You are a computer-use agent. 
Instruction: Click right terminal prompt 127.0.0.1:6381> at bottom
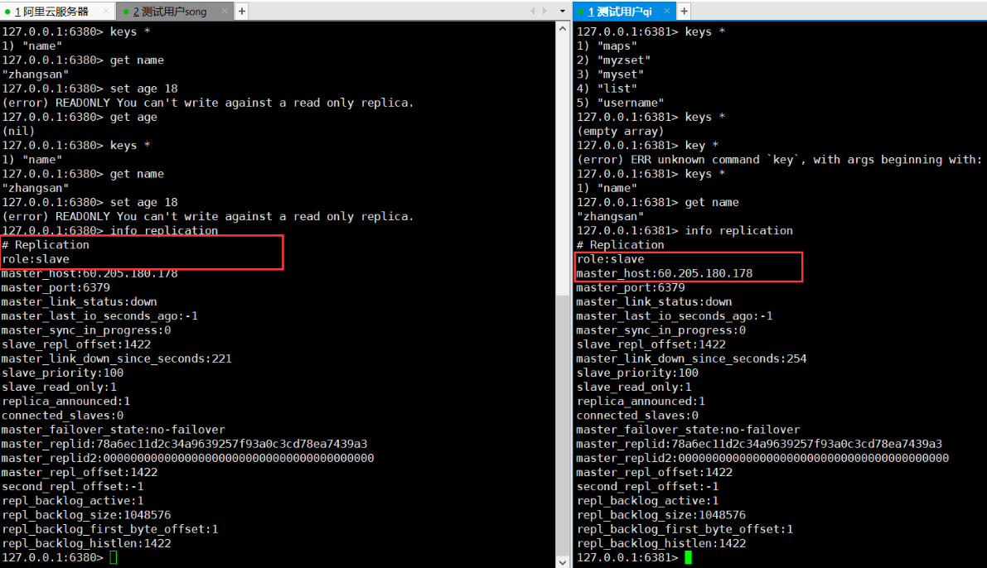coord(627,558)
